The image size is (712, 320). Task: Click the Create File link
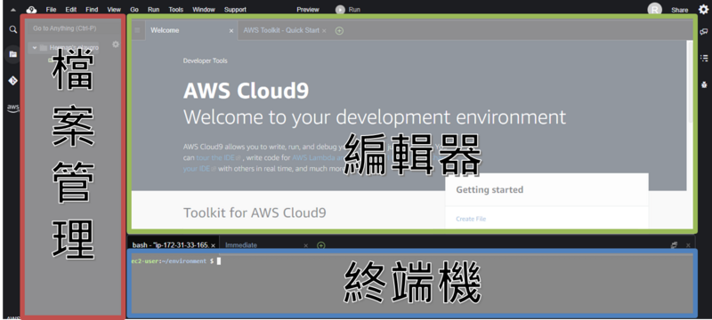click(471, 219)
